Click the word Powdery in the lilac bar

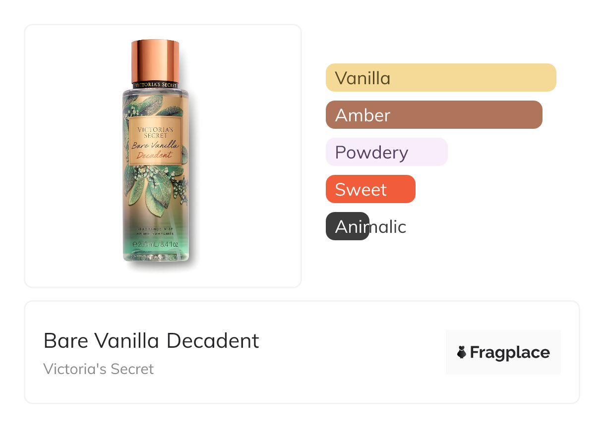[x=371, y=152]
